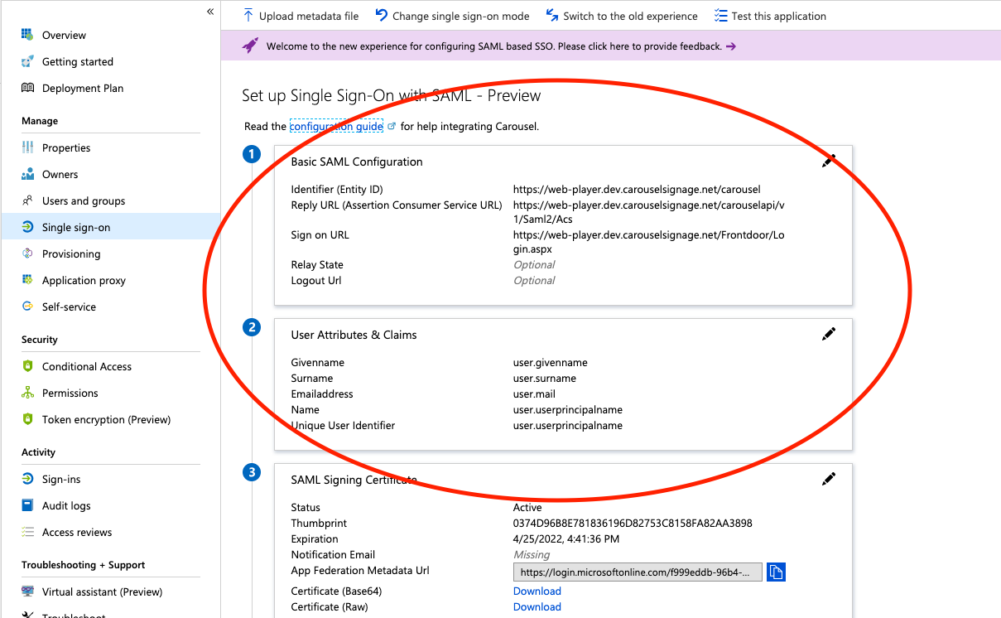Image resolution: width=1001 pixels, height=618 pixels.
Task: Change single sign-on mode
Action: point(452,16)
